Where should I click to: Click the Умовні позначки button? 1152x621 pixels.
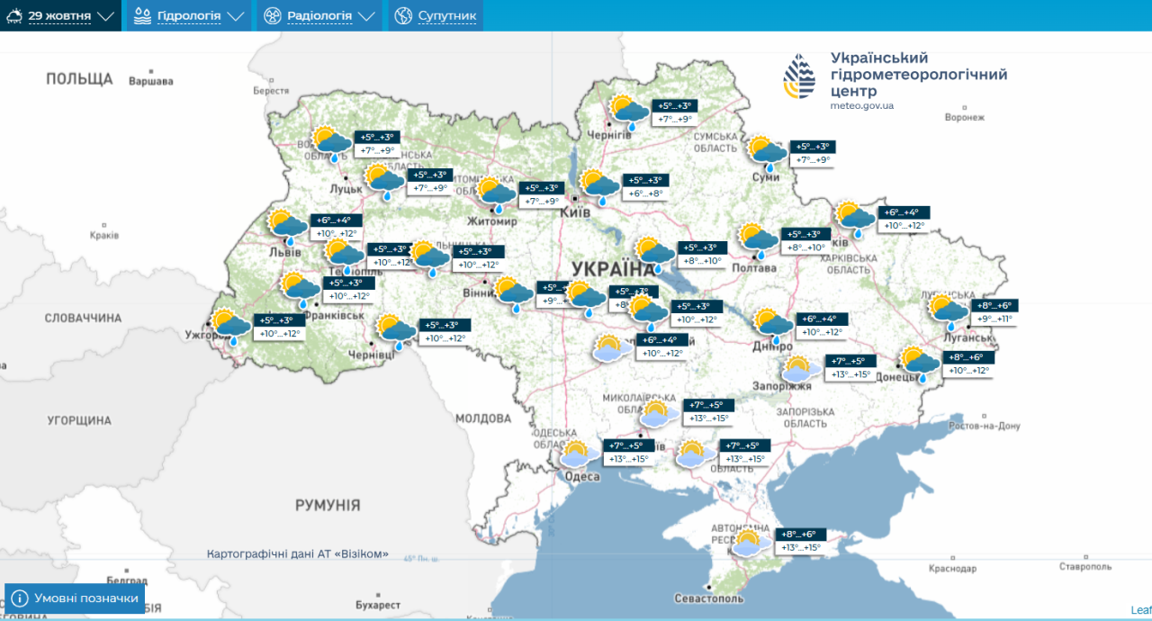pos(74,597)
